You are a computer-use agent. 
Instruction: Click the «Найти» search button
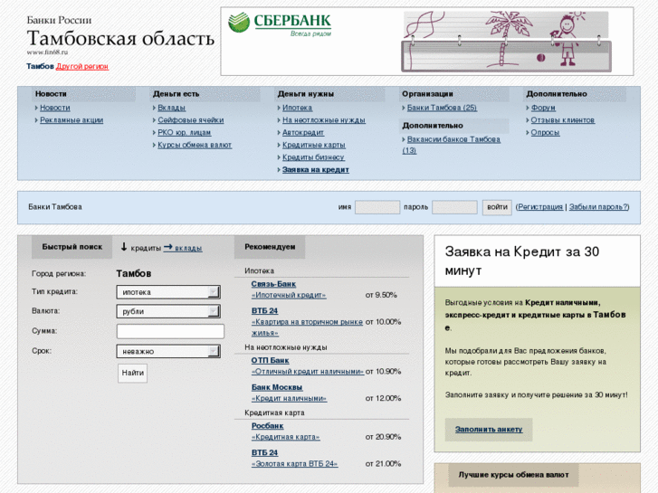point(133,373)
